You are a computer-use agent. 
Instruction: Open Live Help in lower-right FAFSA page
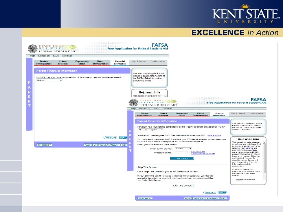pos(167,109)
